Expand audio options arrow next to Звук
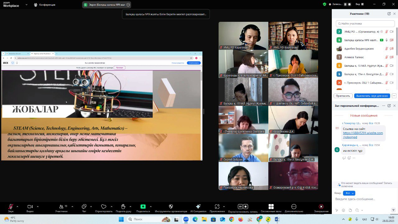The height and width of the screenshot is (224, 398). (x=17, y=207)
